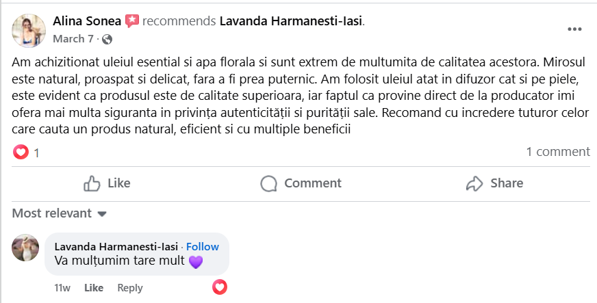This screenshot has height=303, width=597.
Task: Open the commenter name Lavanda Harmanesti-Iasi
Action: click(116, 246)
